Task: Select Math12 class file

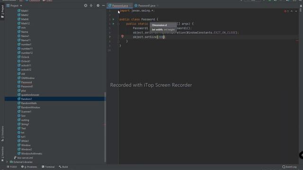Action: (x=24, y=24)
